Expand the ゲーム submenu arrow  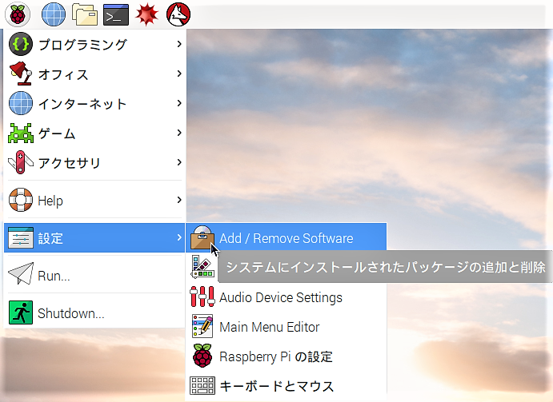point(179,133)
